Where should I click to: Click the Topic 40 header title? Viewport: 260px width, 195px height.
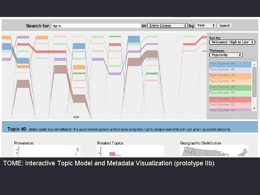[x=17, y=129]
